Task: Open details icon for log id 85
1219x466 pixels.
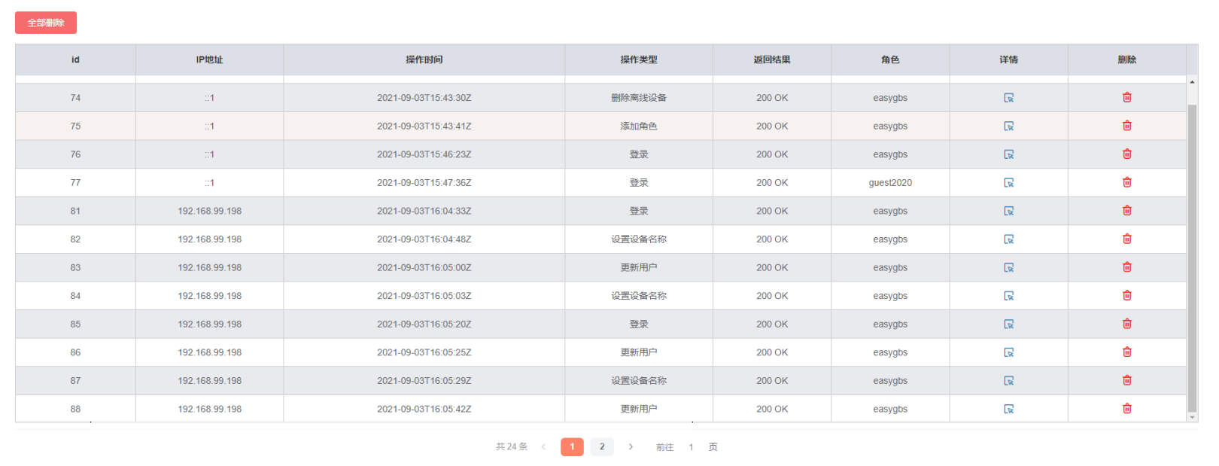Action: click(x=1008, y=324)
